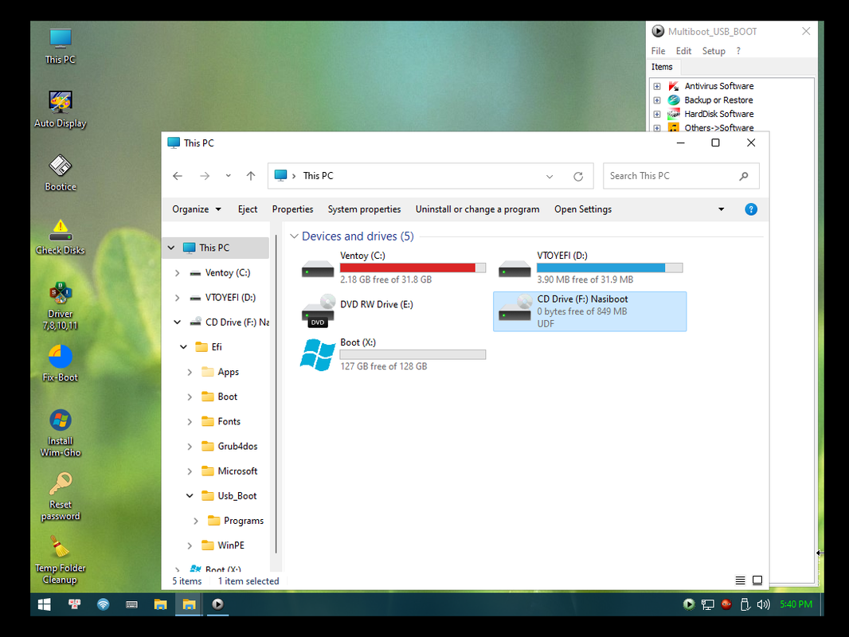Refresh the This PC address bar
849x637 pixels.
(578, 177)
